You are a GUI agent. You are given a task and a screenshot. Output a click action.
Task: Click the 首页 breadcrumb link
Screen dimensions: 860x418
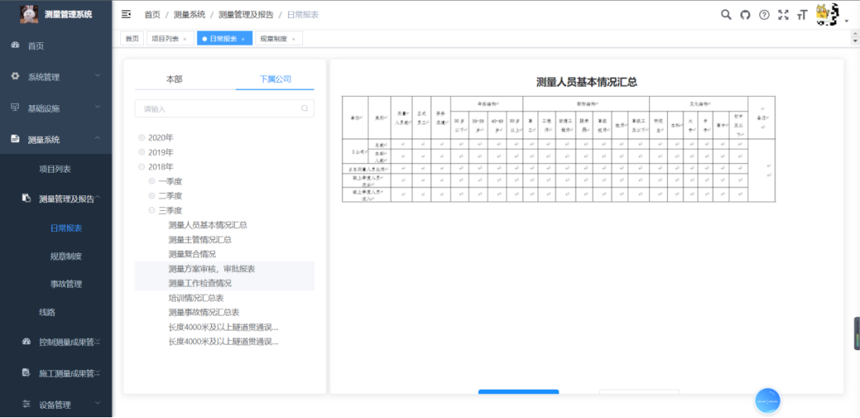coord(152,15)
